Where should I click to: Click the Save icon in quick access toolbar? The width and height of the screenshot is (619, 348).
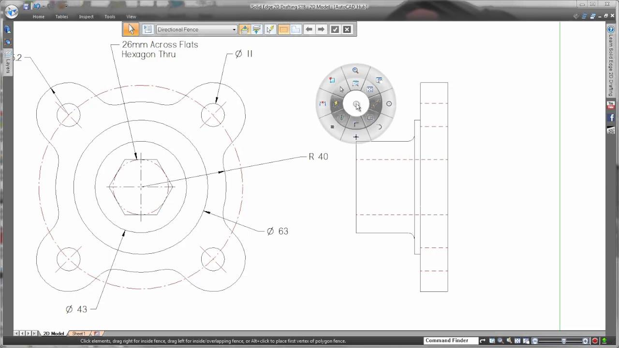(x=26, y=6)
